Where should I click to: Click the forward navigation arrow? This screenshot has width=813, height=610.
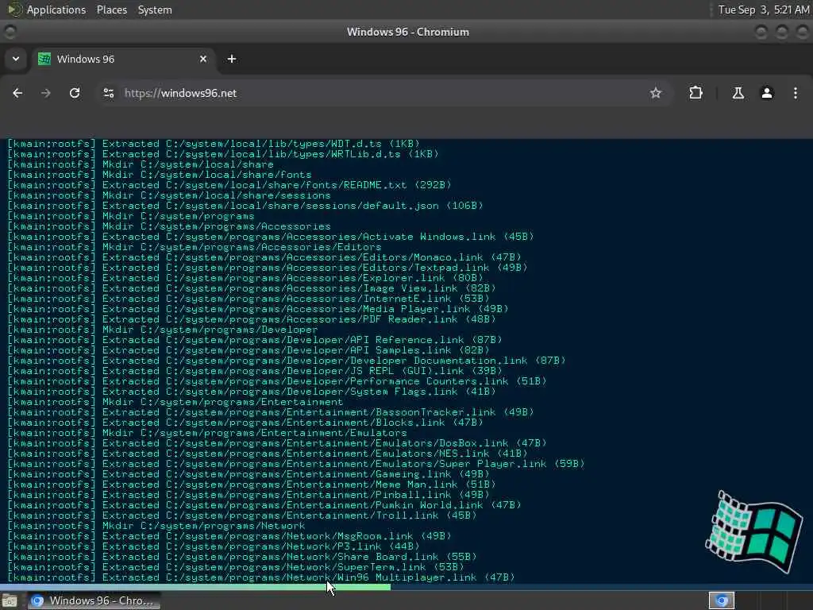tap(45, 93)
